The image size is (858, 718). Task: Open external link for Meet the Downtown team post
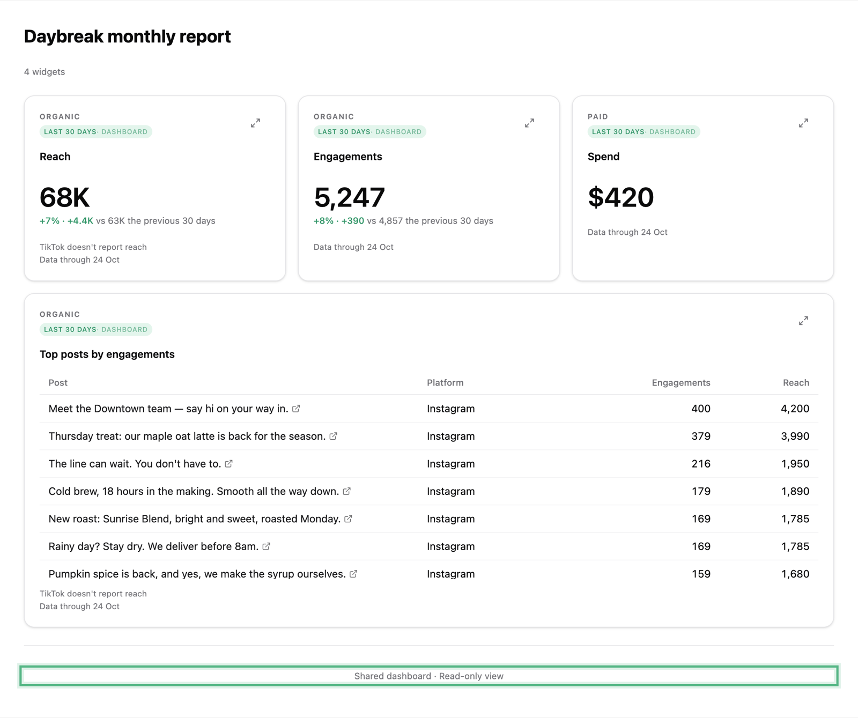(296, 409)
